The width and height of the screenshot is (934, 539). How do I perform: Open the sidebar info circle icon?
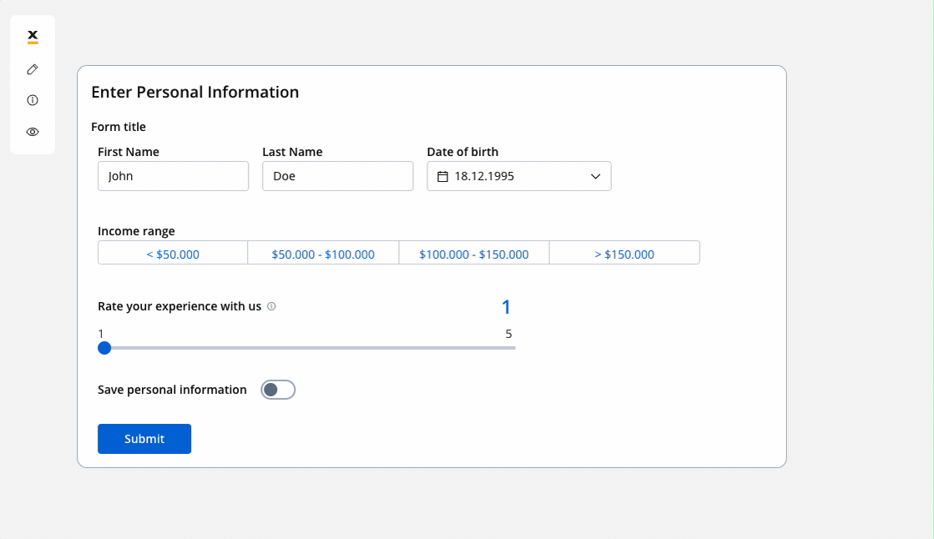click(33, 100)
